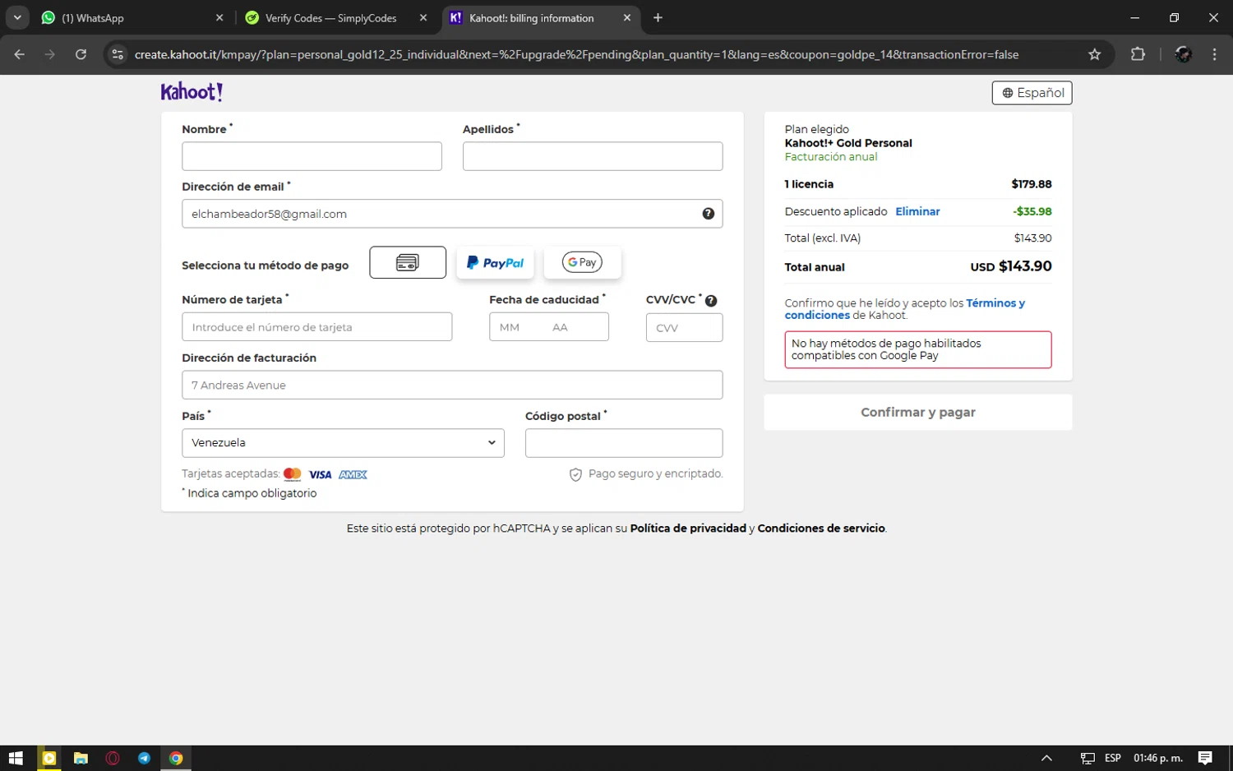The image size is (1233, 771).
Task: Switch to the WhatsApp tab
Action: coord(123,18)
